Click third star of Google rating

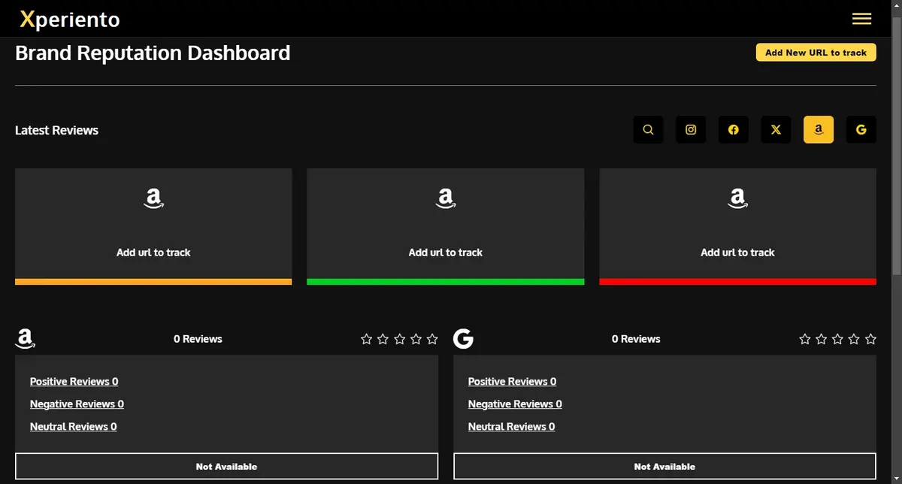(837, 339)
